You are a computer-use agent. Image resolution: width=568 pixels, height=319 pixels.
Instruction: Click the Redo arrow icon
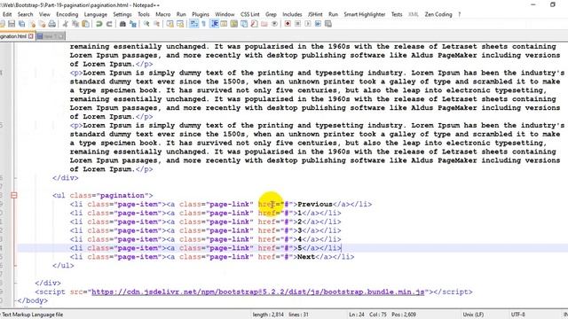[x=109, y=24]
